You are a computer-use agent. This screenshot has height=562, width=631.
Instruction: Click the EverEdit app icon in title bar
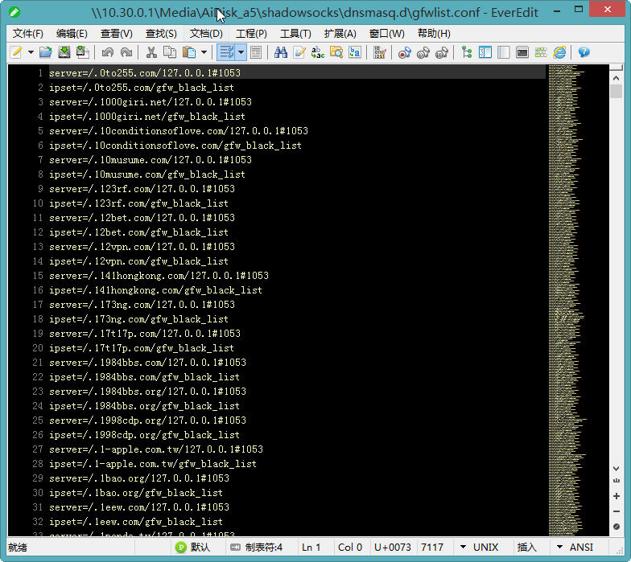coord(14,12)
